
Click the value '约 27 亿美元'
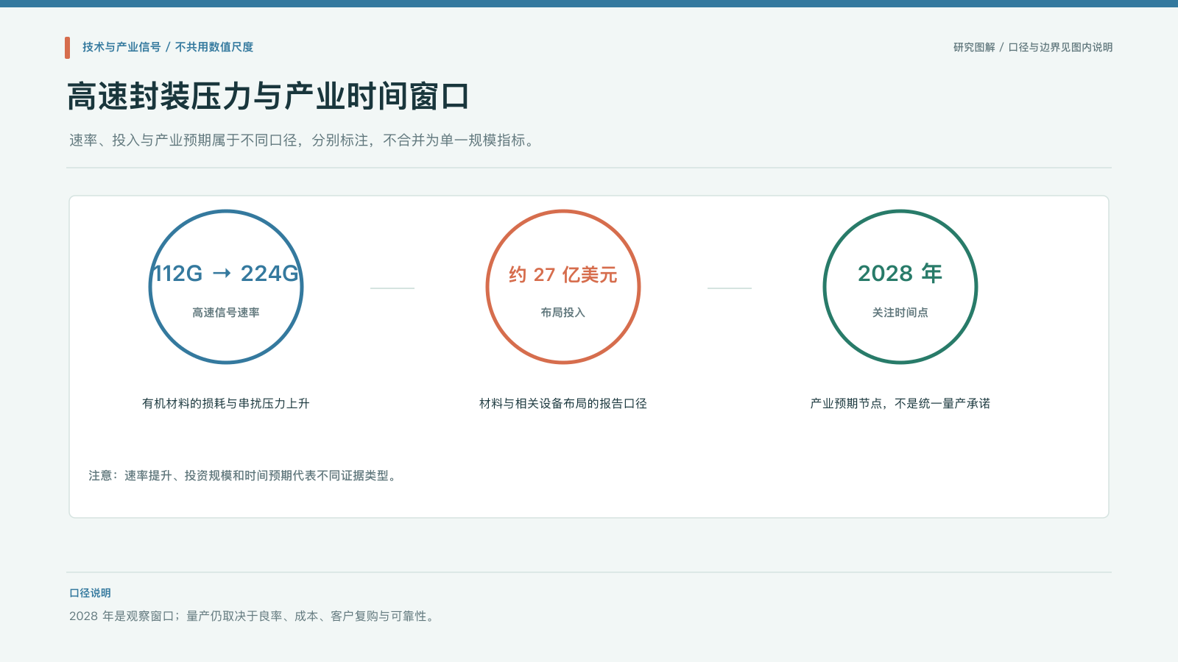(x=563, y=274)
